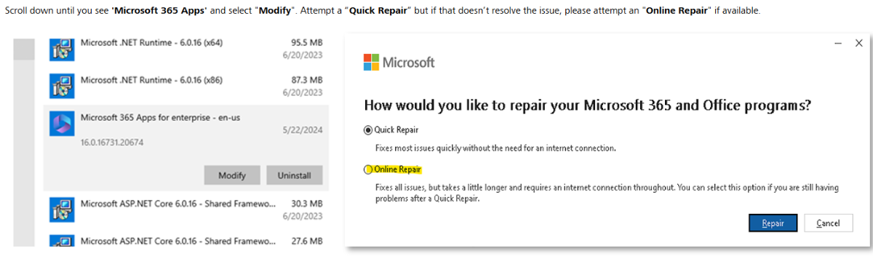Select the Online Repair radio button
The image size is (873, 272).
click(x=368, y=169)
